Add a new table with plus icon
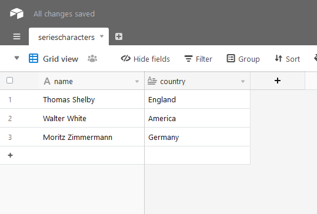317x214 pixels. [119, 36]
